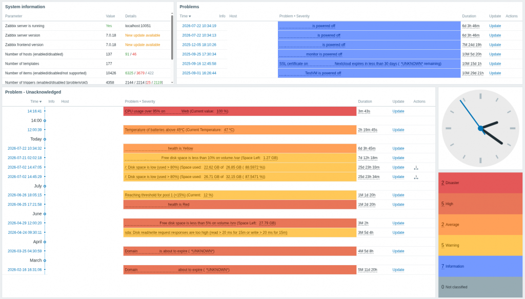
Task: Open health is Red problem
Action: coord(157,204)
